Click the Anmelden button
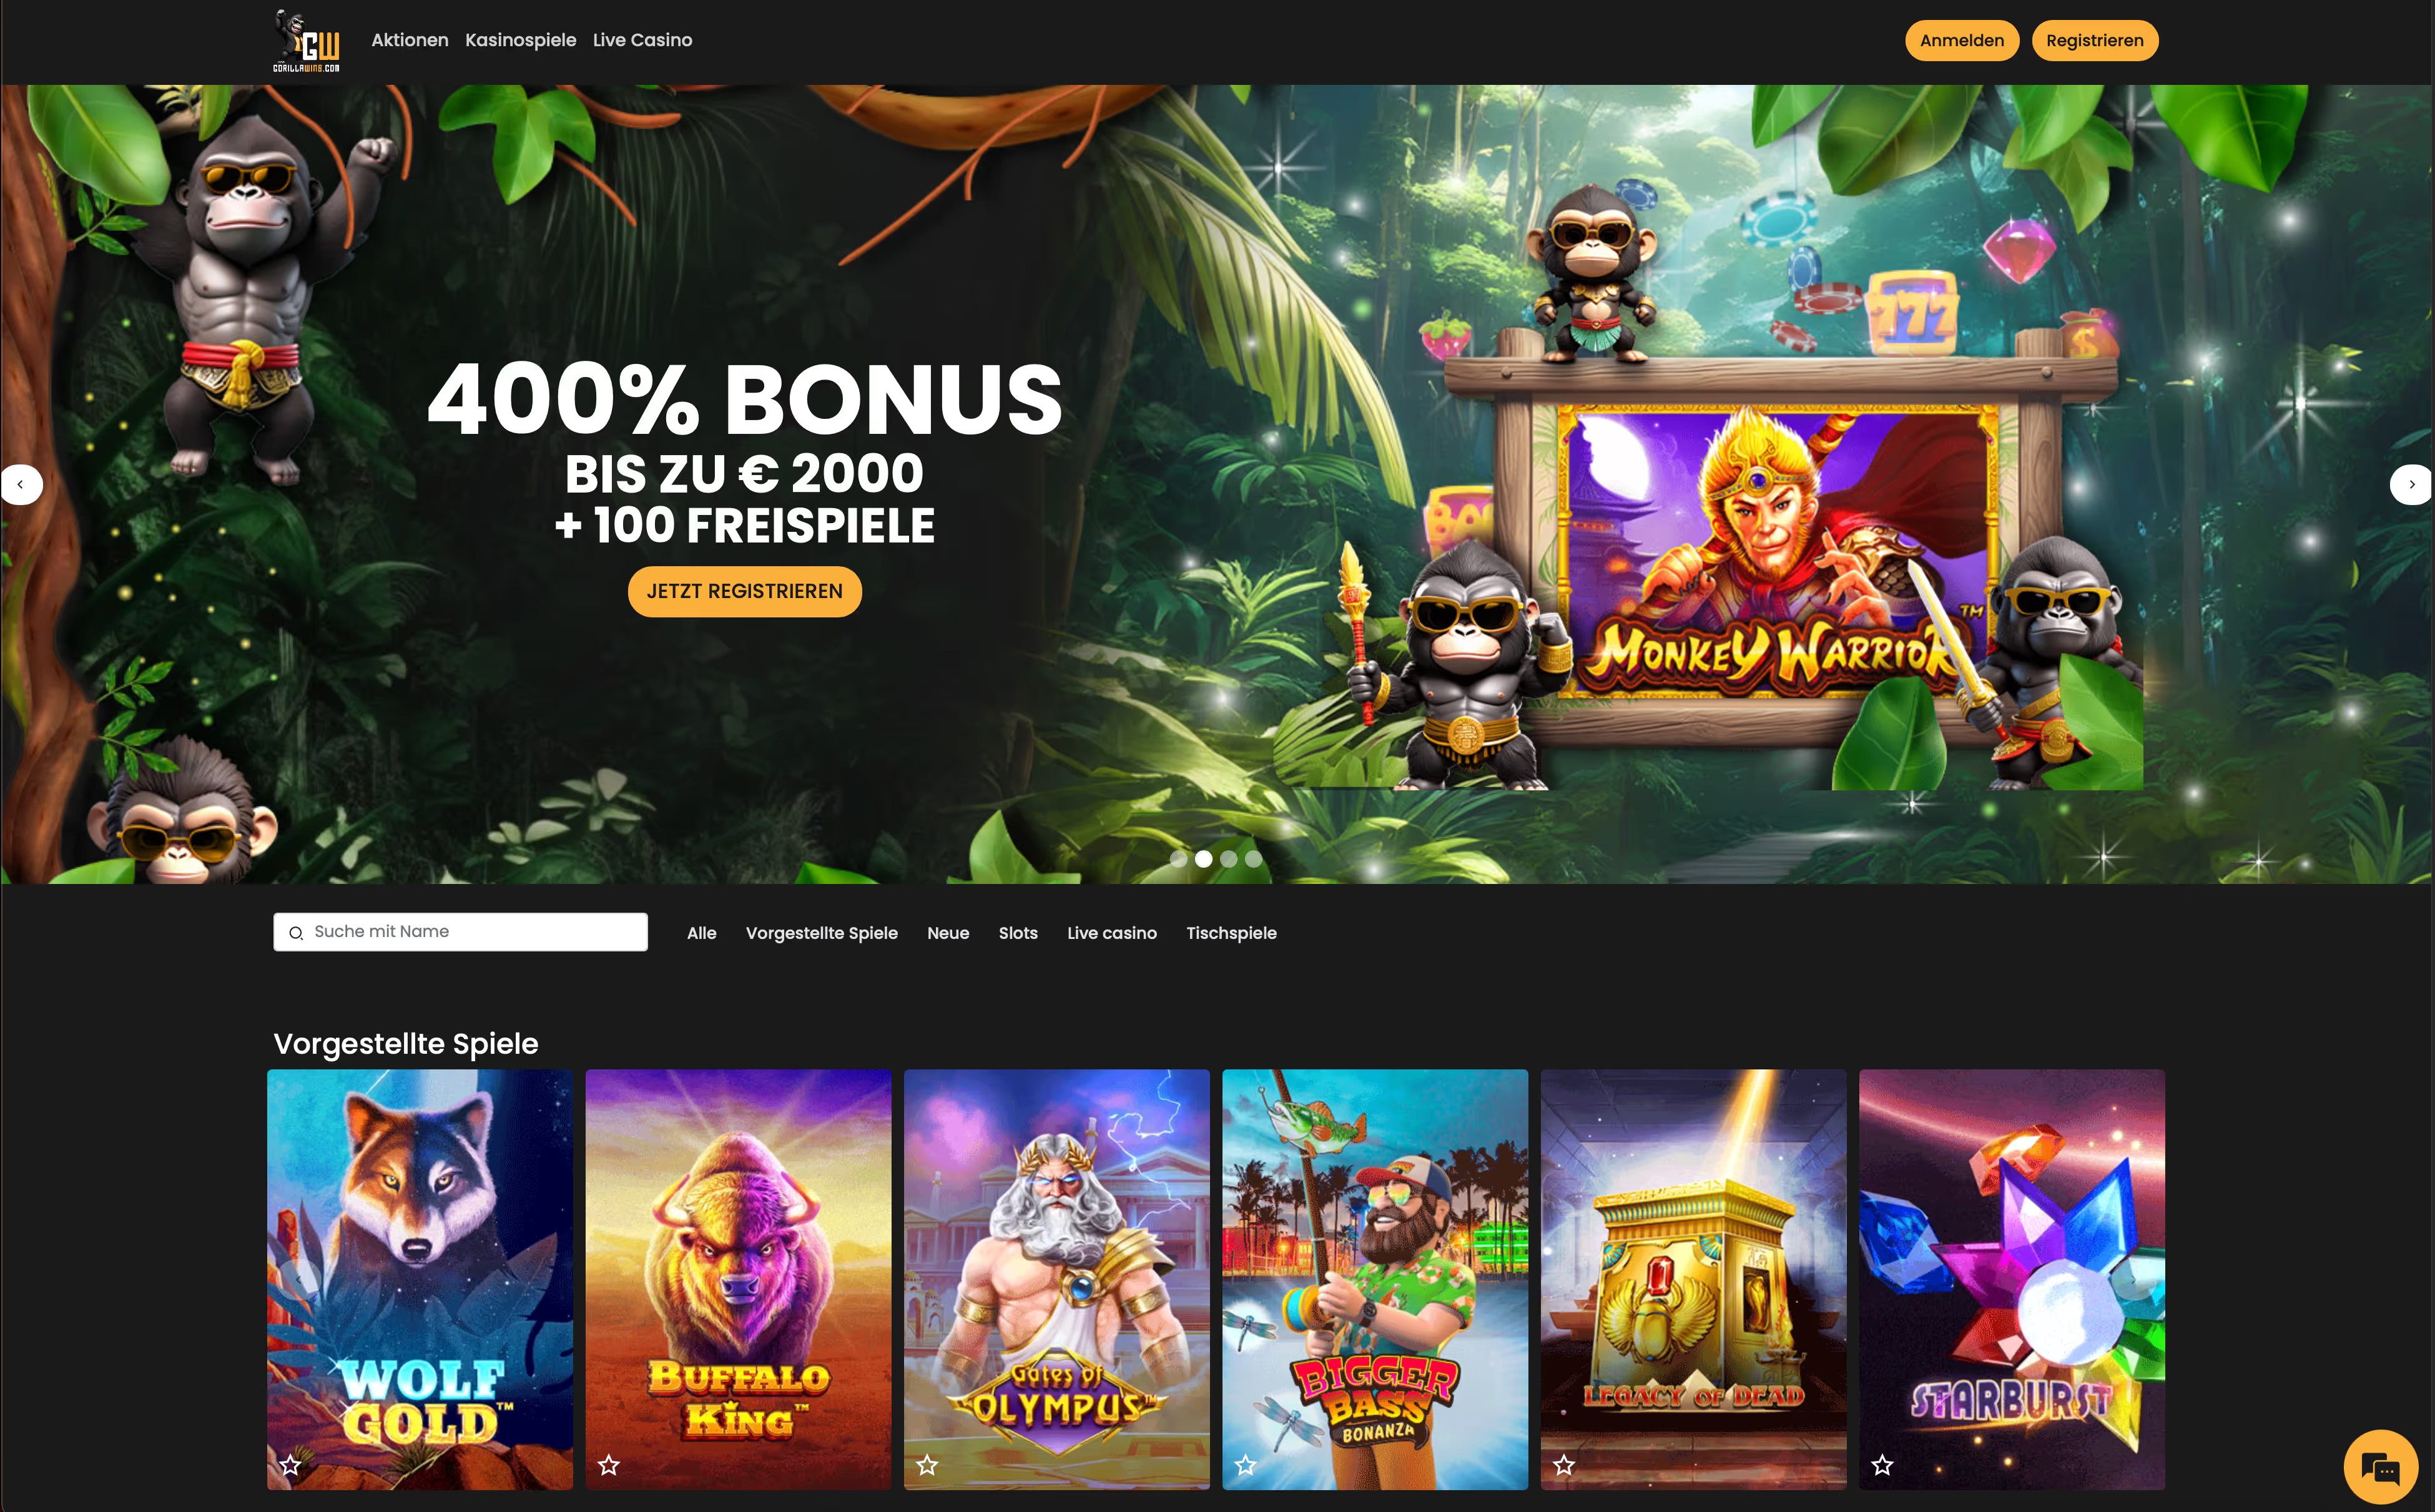Screen dimensions: 2435x1512 pyautogui.click(x=1961, y=41)
